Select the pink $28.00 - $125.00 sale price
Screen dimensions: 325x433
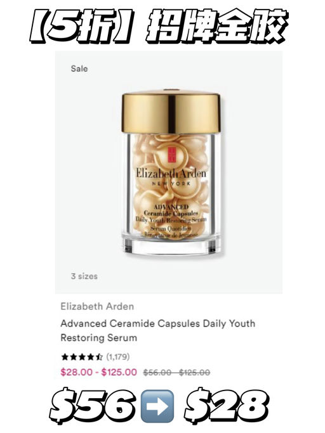(99, 372)
